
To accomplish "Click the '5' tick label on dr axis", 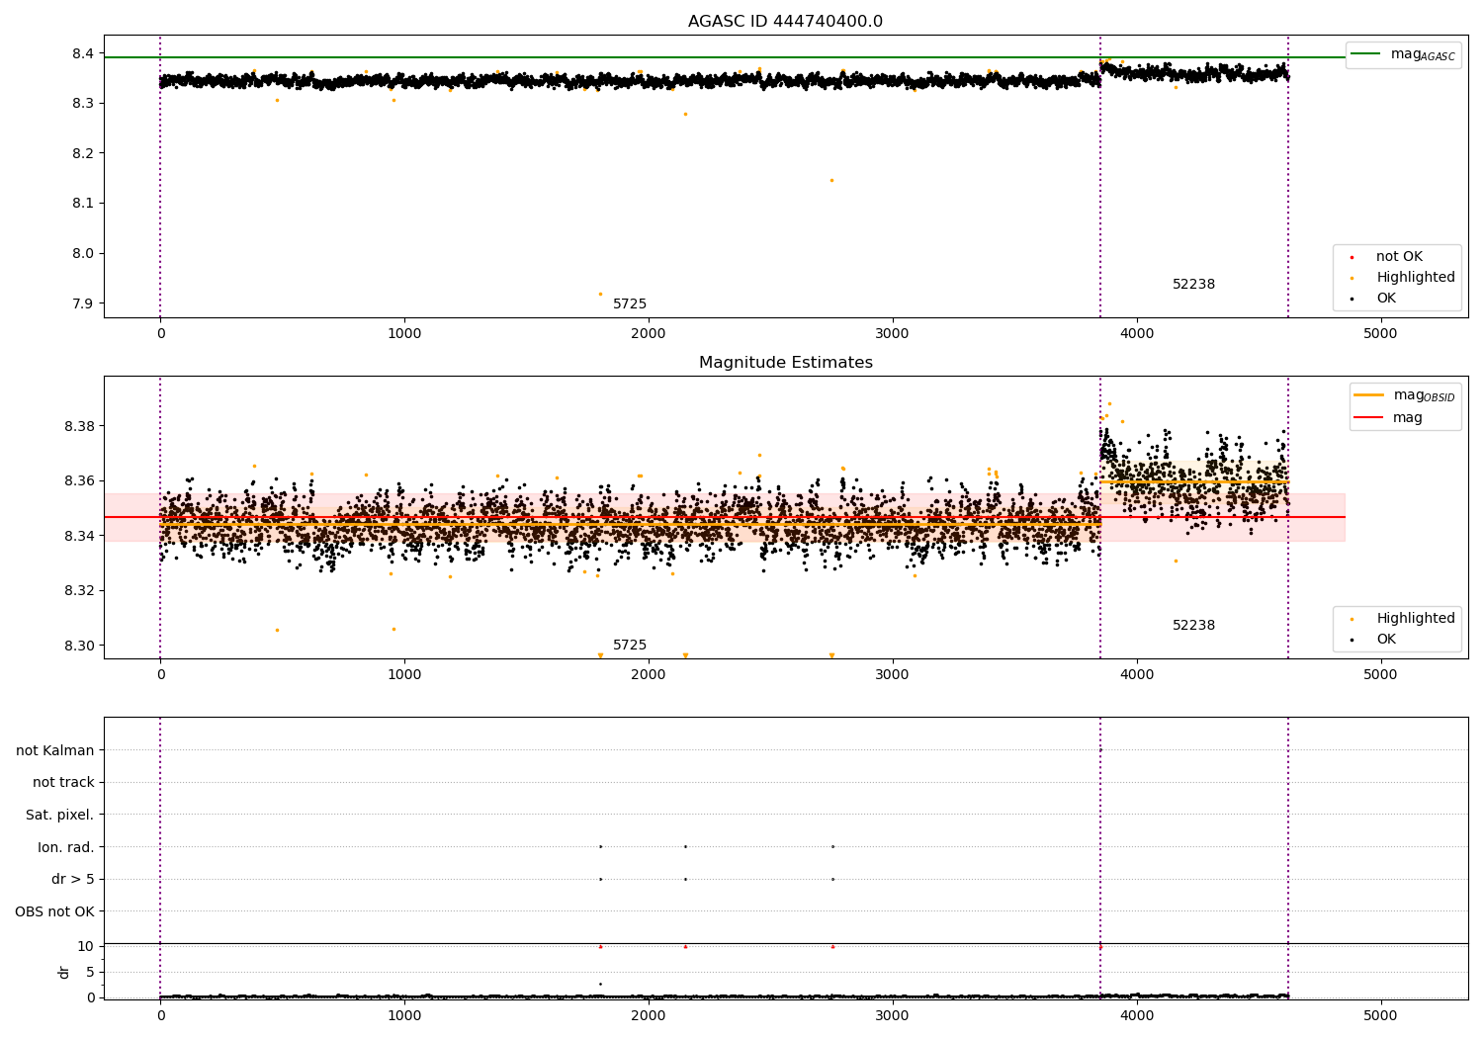I will pos(90,973).
